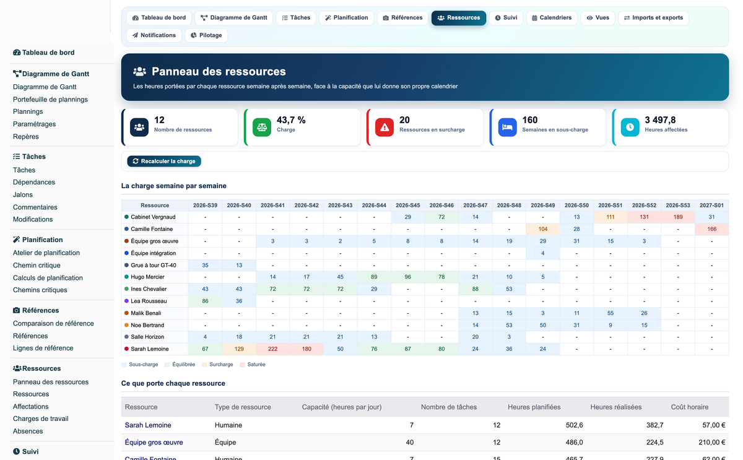Click the sidebar Diagramme de Gantt section icon
This screenshot has width=743, height=460.
click(17, 74)
